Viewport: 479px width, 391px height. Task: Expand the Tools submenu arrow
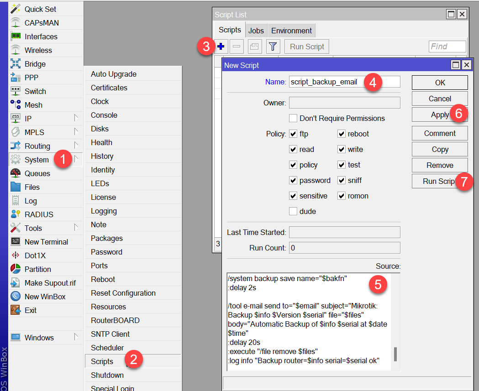coord(76,228)
